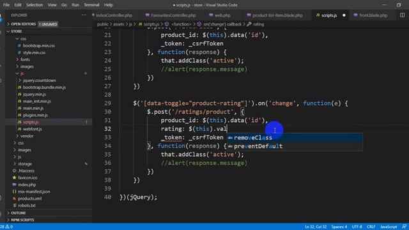The image size is (409, 230).
Task: Open the .htaccess file
Action: pyautogui.click(x=26, y=171)
